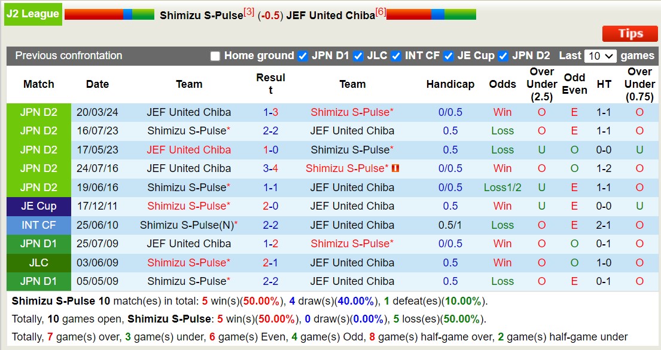Click the JLC badge for the 03/06/09 match

click(x=38, y=263)
